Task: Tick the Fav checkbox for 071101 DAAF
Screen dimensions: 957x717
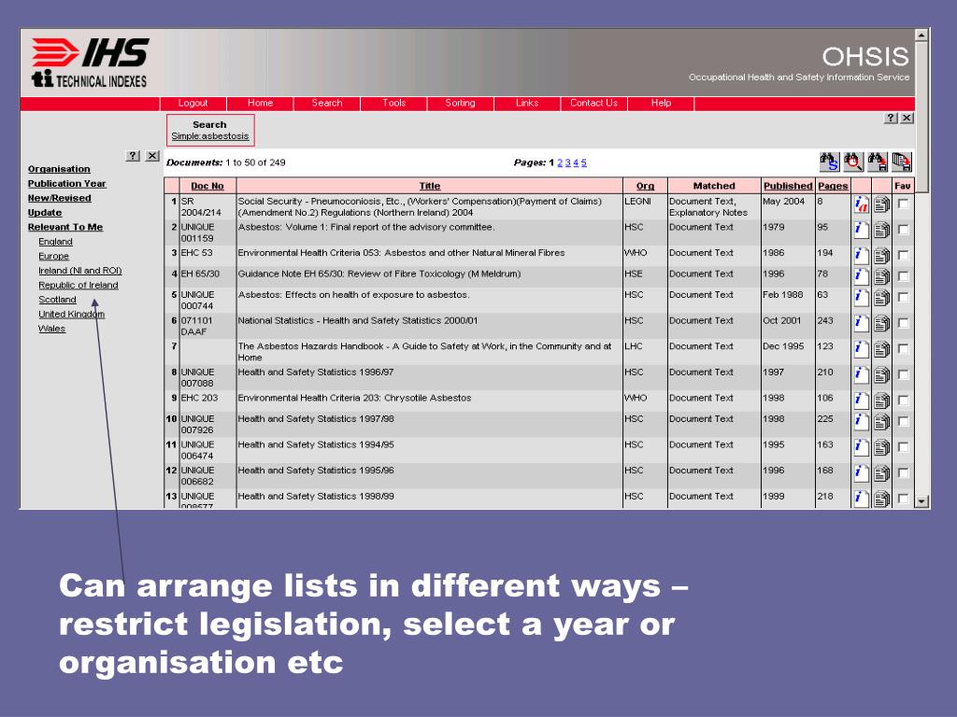Action: point(904,323)
